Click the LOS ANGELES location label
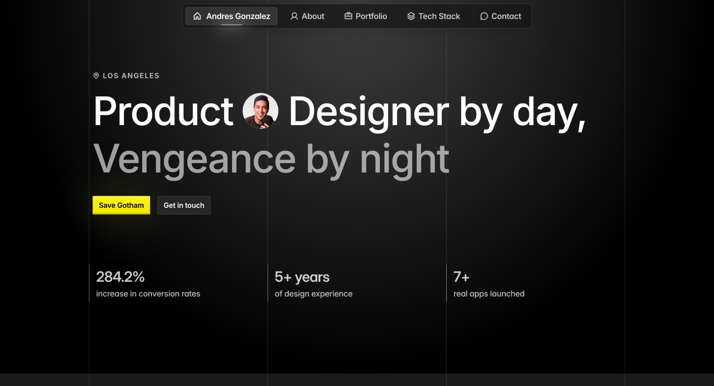Screen dimensions: 714x386 [131, 76]
